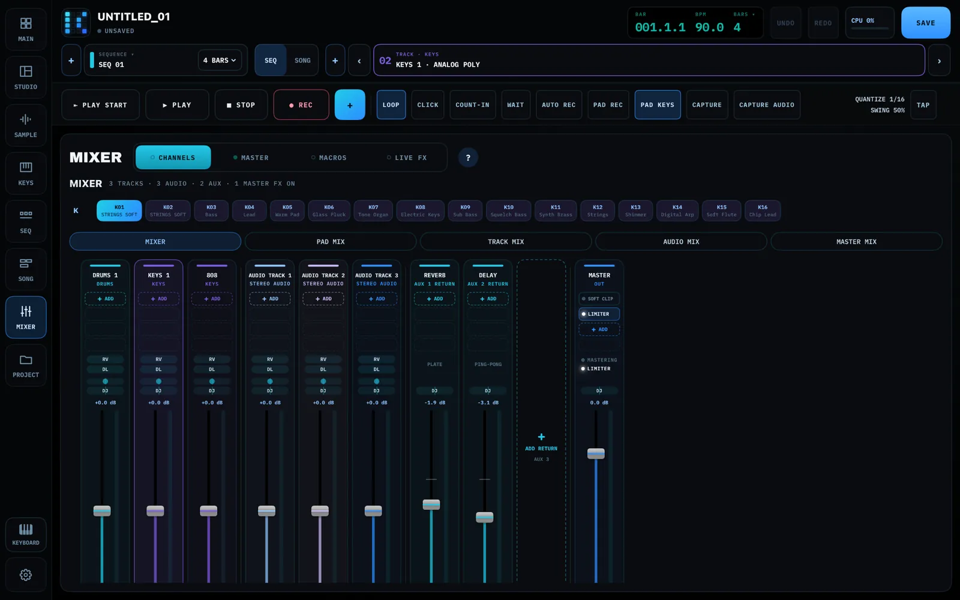960x600 pixels.
Task: Open the Keys view in sidebar
Action: [26, 173]
